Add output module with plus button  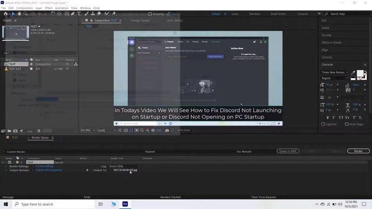pos(87,170)
